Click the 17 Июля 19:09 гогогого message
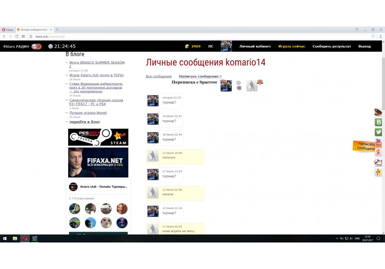The width and height of the screenshot is (385, 269). click(x=175, y=156)
